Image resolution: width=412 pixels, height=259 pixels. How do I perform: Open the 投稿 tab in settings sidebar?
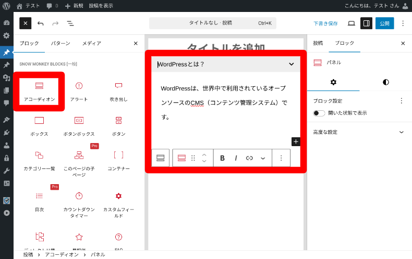318,44
